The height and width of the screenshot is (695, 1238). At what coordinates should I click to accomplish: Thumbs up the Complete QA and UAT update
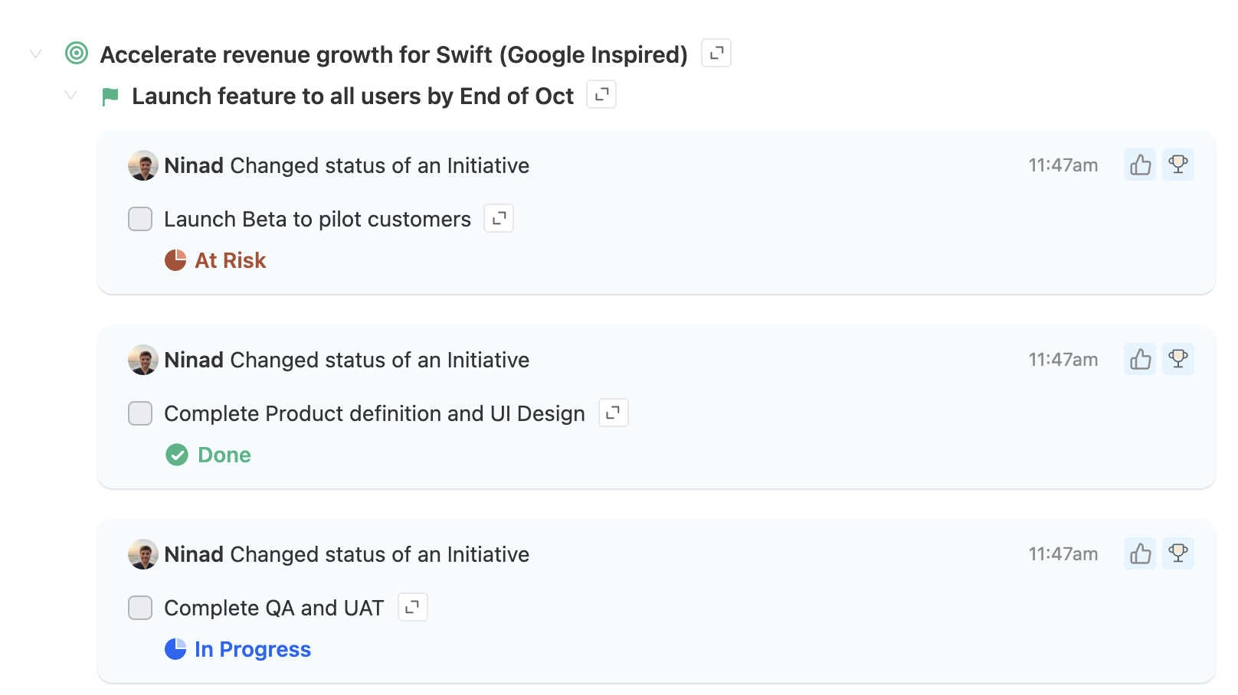[1140, 553]
